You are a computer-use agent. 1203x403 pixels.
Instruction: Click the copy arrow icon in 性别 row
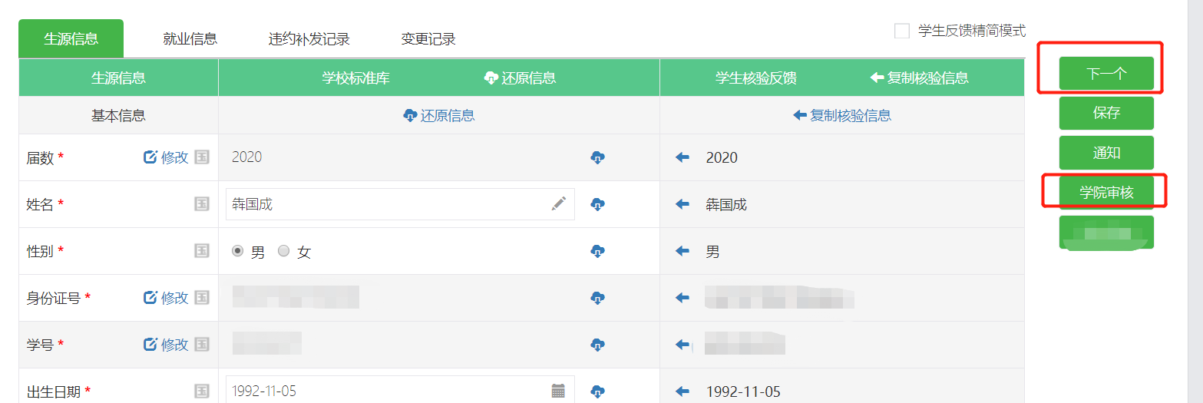coord(682,251)
